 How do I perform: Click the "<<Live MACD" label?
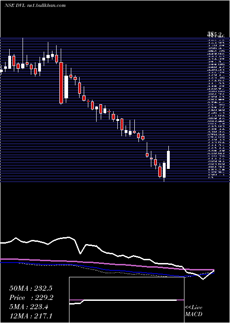pos(194,311)
